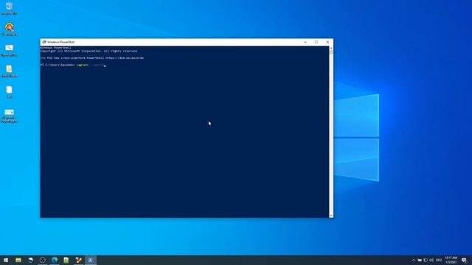Viewport: 472px width, 265px height.
Task: Show hidden system tray icons
Action: click(x=413, y=260)
